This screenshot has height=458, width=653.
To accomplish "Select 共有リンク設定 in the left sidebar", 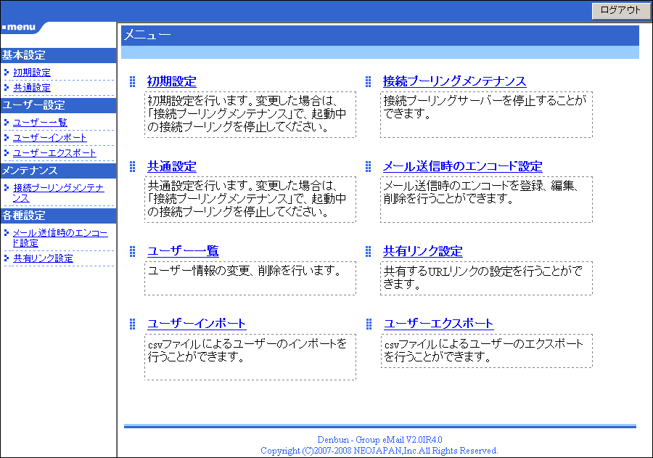I will (x=43, y=258).
